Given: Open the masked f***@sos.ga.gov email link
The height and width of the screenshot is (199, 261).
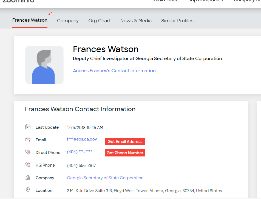Looking at the screenshot, I should point(82,139).
